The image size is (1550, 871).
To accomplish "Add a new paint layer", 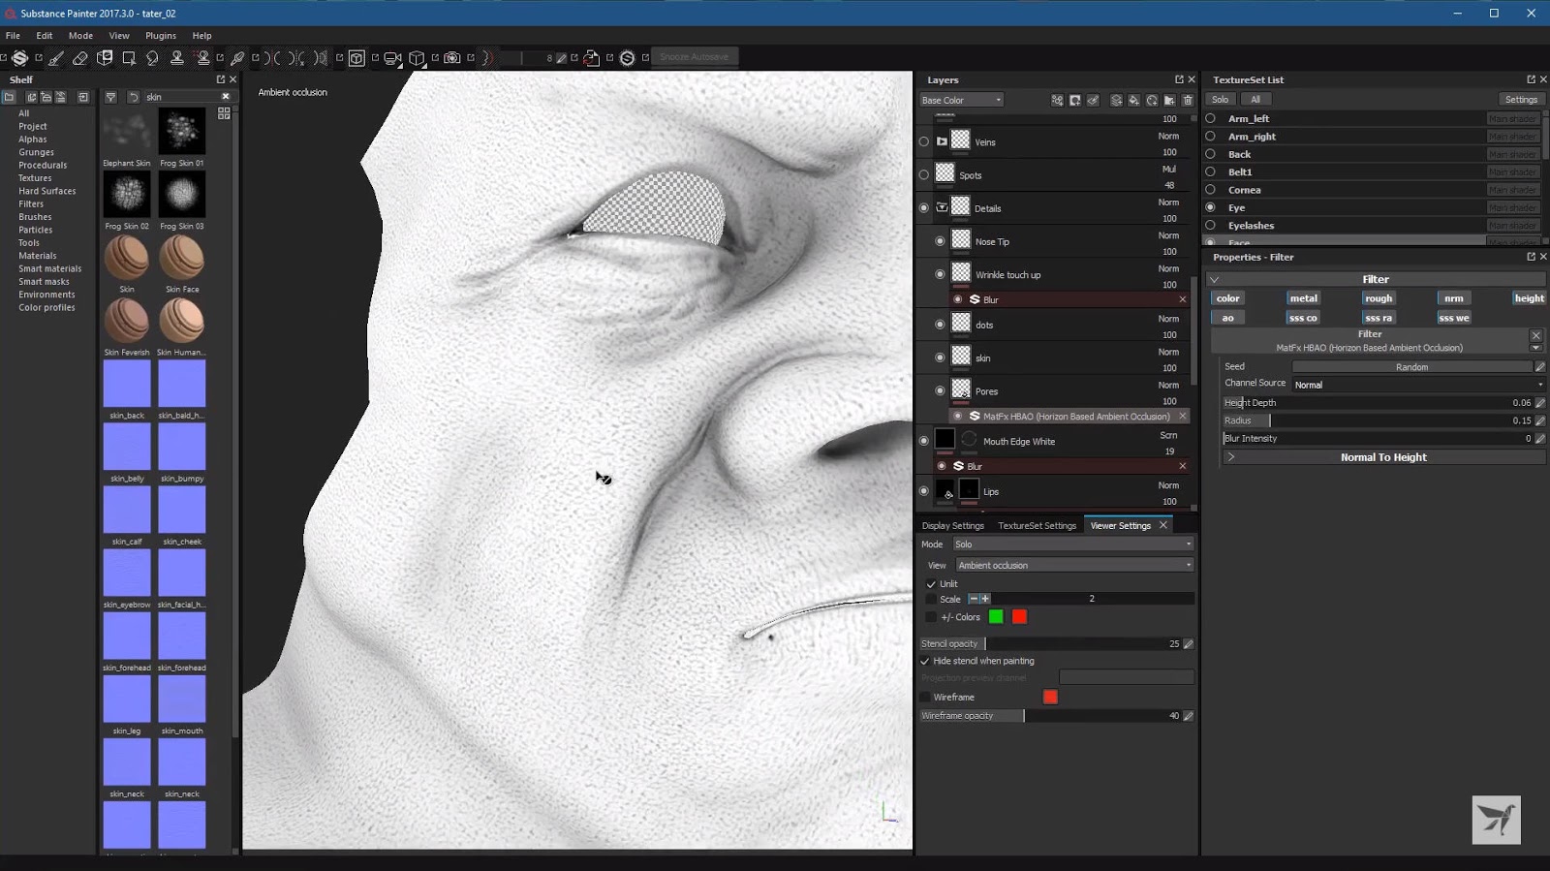I will click(x=1116, y=100).
